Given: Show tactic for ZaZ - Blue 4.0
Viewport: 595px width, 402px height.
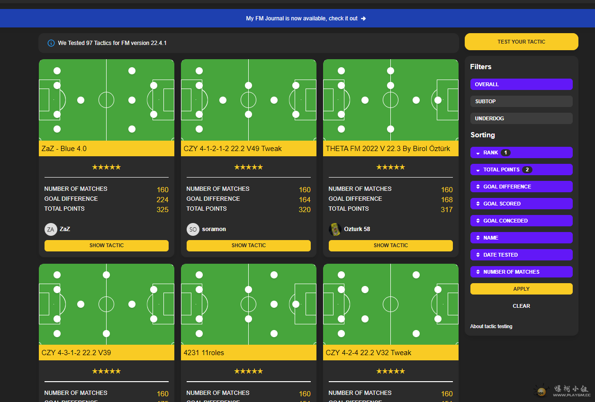Looking at the screenshot, I should coord(107,246).
